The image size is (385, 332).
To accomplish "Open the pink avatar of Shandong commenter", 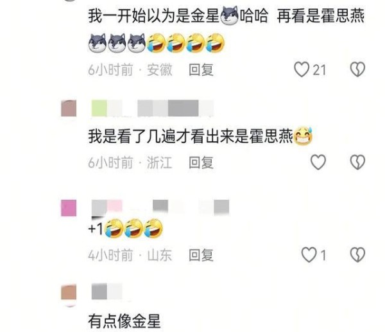I will [69, 208].
